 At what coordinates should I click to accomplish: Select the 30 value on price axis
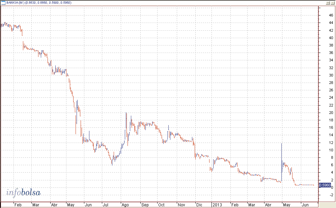tap(331, 75)
